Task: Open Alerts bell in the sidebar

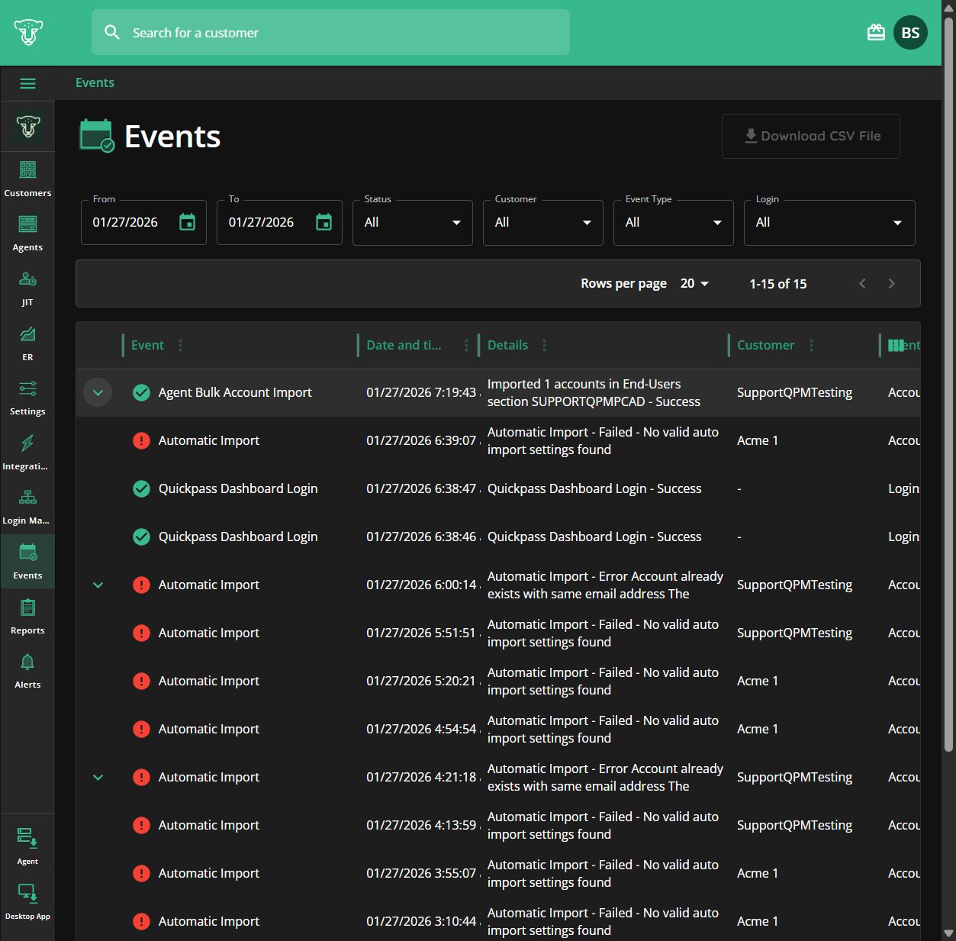Action: [27, 670]
